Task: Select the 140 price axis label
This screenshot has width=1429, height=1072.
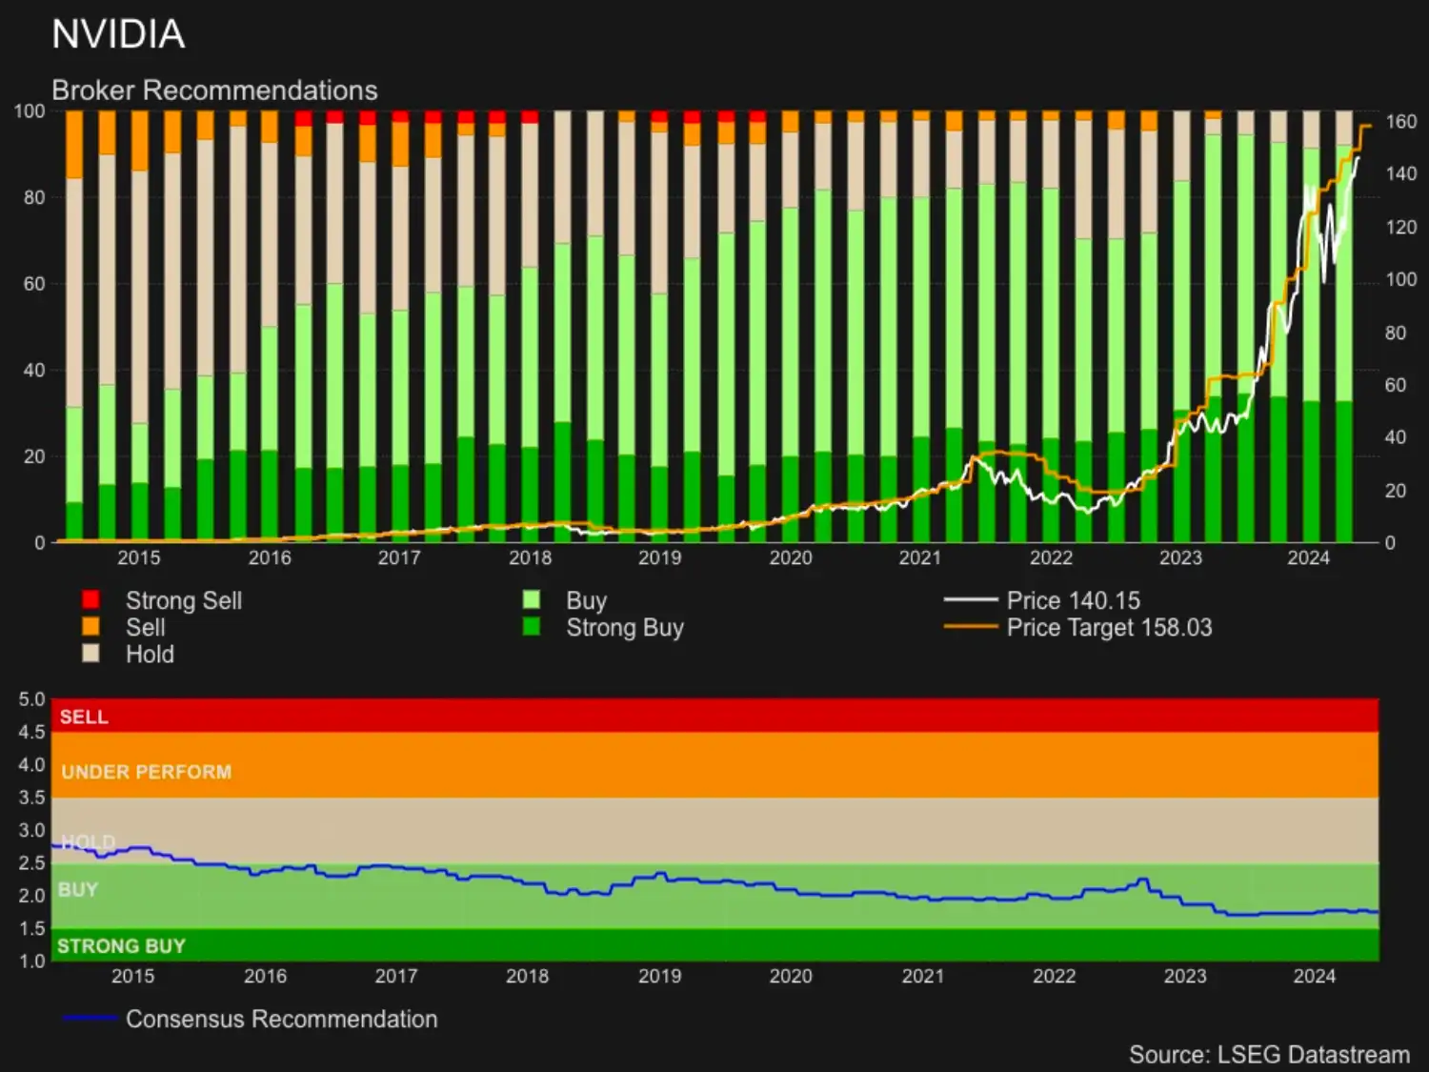Action: 1401,173
